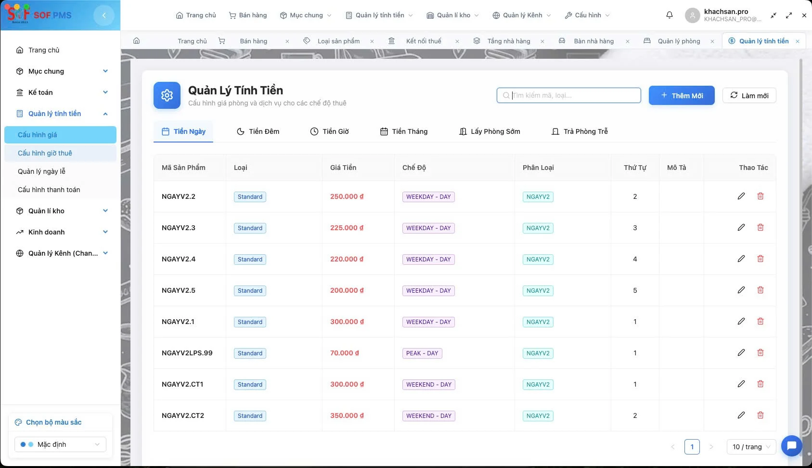
Task: Delete the NGAYV2.CT2 row
Action: 760,415
